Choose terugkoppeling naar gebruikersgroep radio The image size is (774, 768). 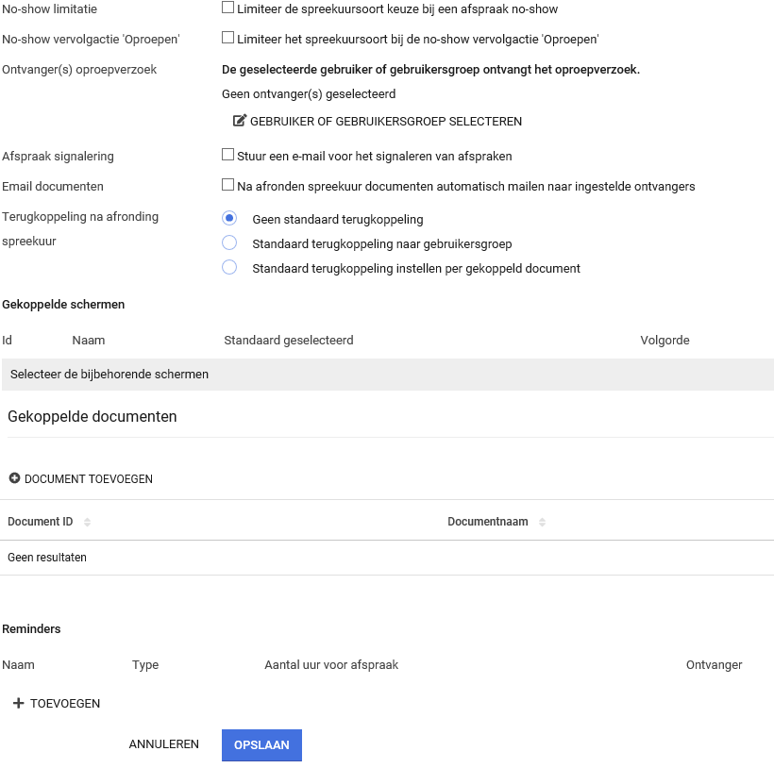point(229,243)
